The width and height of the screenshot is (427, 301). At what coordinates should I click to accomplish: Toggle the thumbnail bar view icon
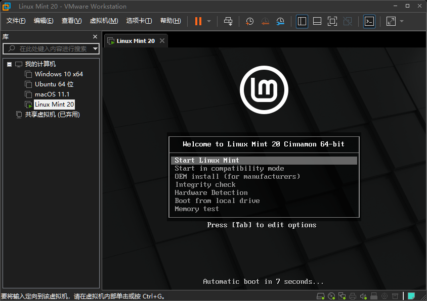pos(317,21)
